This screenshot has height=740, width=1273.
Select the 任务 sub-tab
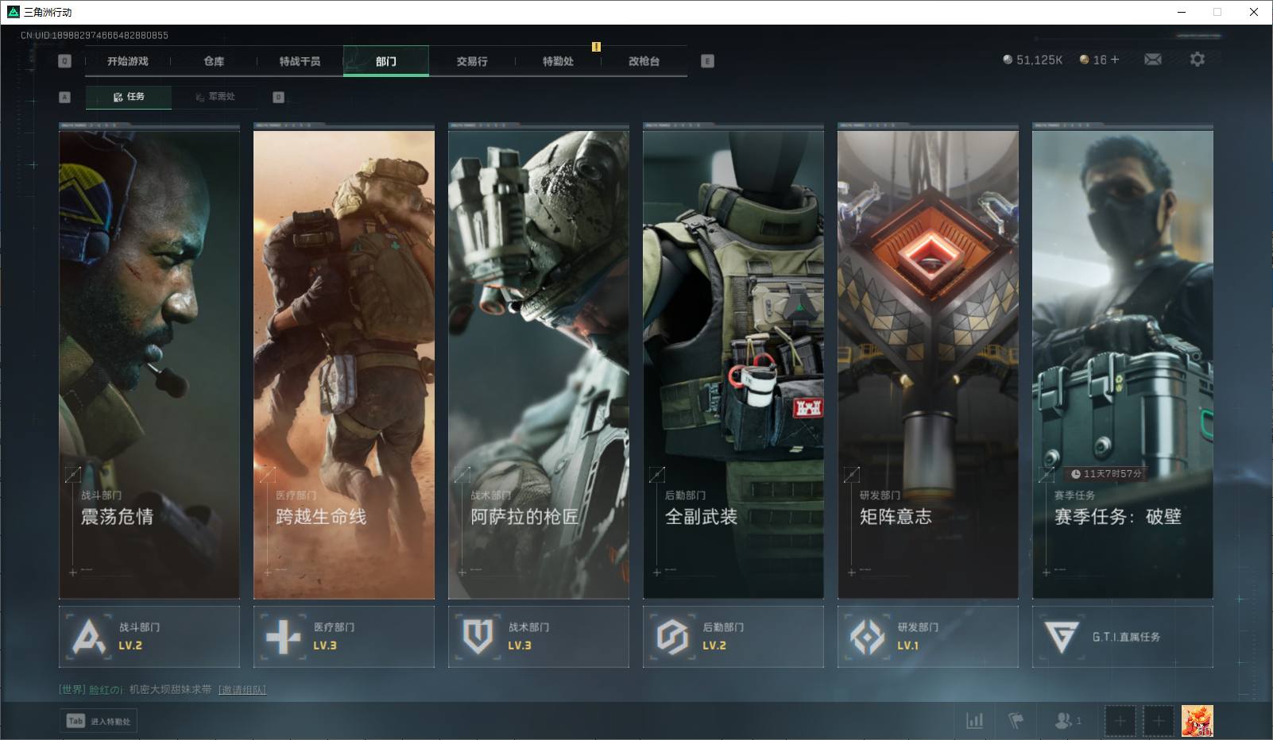tap(129, 97)
